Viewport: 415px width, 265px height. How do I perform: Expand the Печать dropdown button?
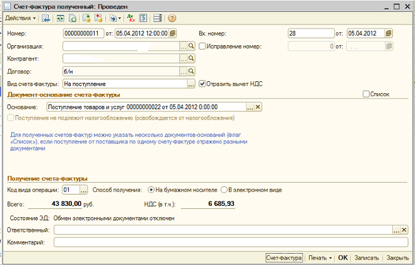(x=320, y=257)
